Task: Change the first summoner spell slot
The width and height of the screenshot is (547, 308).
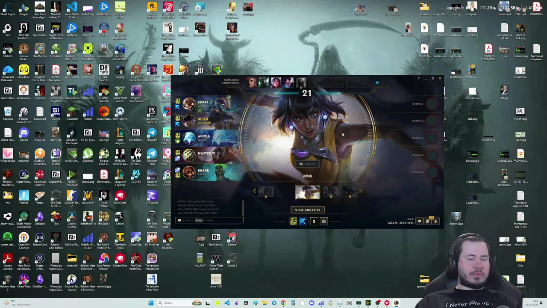Action: tap(293, 221)
